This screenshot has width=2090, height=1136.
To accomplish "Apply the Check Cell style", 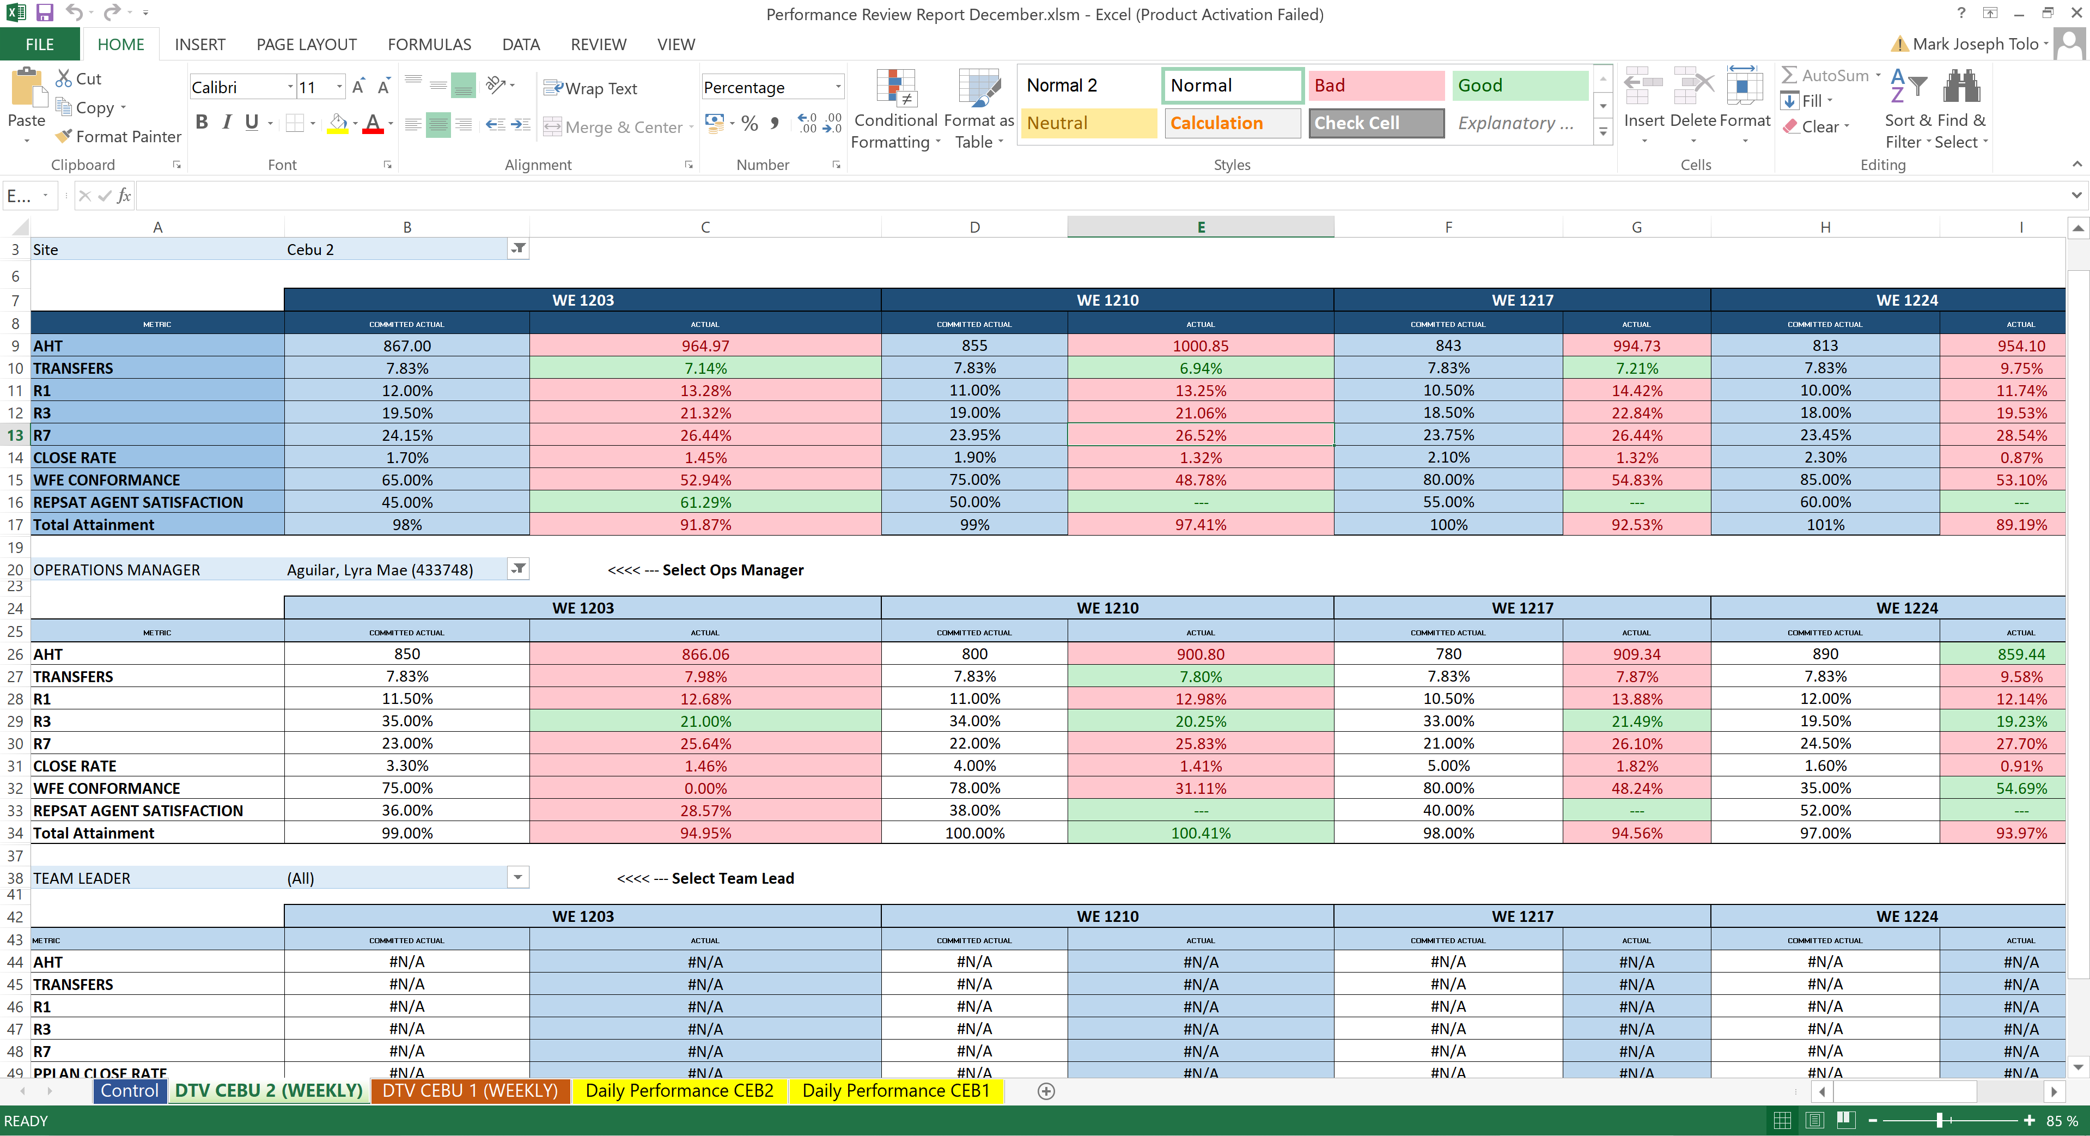I will 1375,123.
